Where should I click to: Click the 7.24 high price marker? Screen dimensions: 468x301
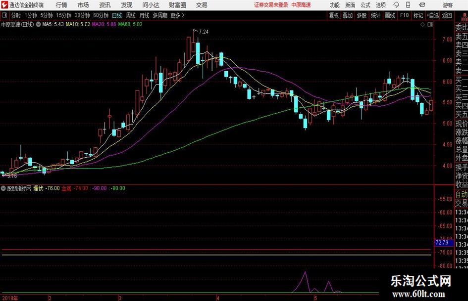204,32
